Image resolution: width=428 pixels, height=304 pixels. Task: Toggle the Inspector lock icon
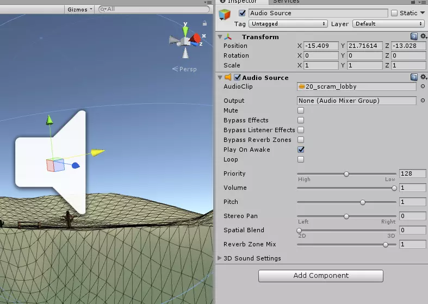[413, 2]
